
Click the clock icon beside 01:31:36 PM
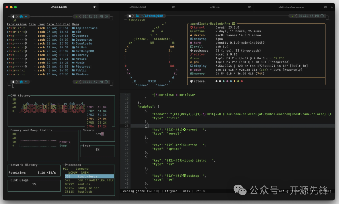pos(106,16)
